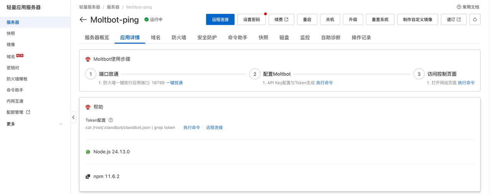Image resolution: width=491 pixels, height=194 pixels.
Task: Click the refresh icon button
Action: pyautogui.click(x=475, y=20)
